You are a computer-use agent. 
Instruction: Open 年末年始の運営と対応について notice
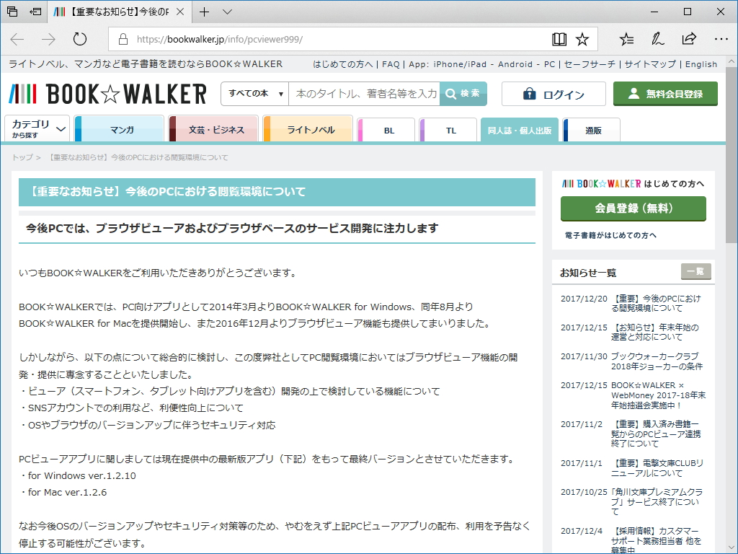coord(654,332)
